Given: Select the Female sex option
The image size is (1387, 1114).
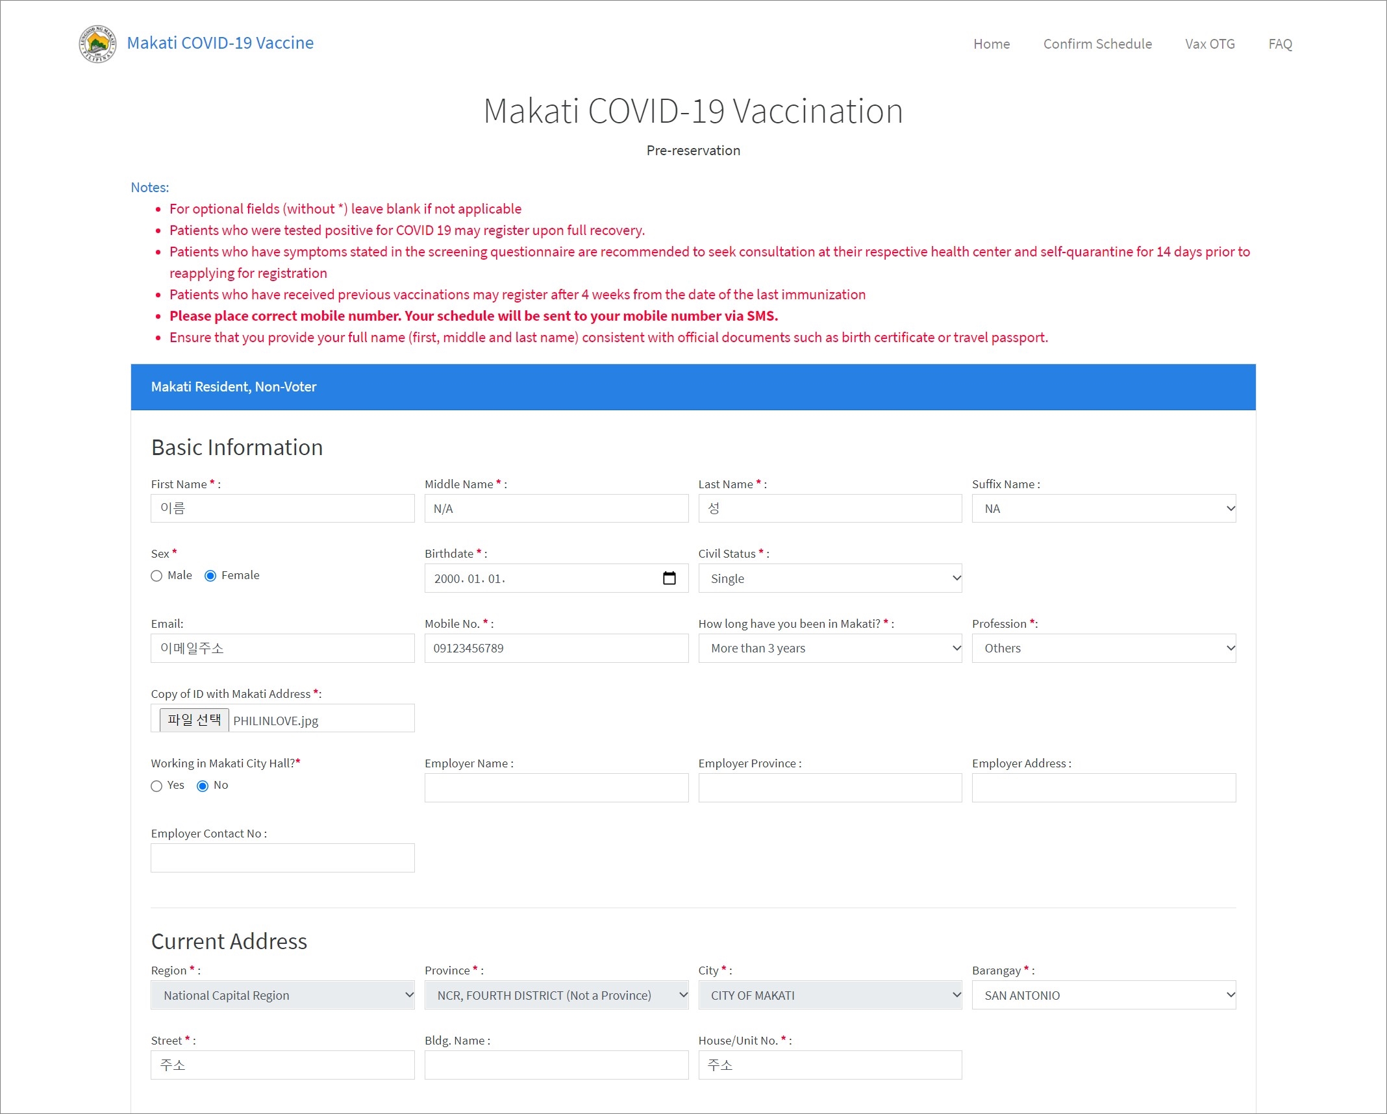Looking at the screenshot, I should [x=210, y=576].
